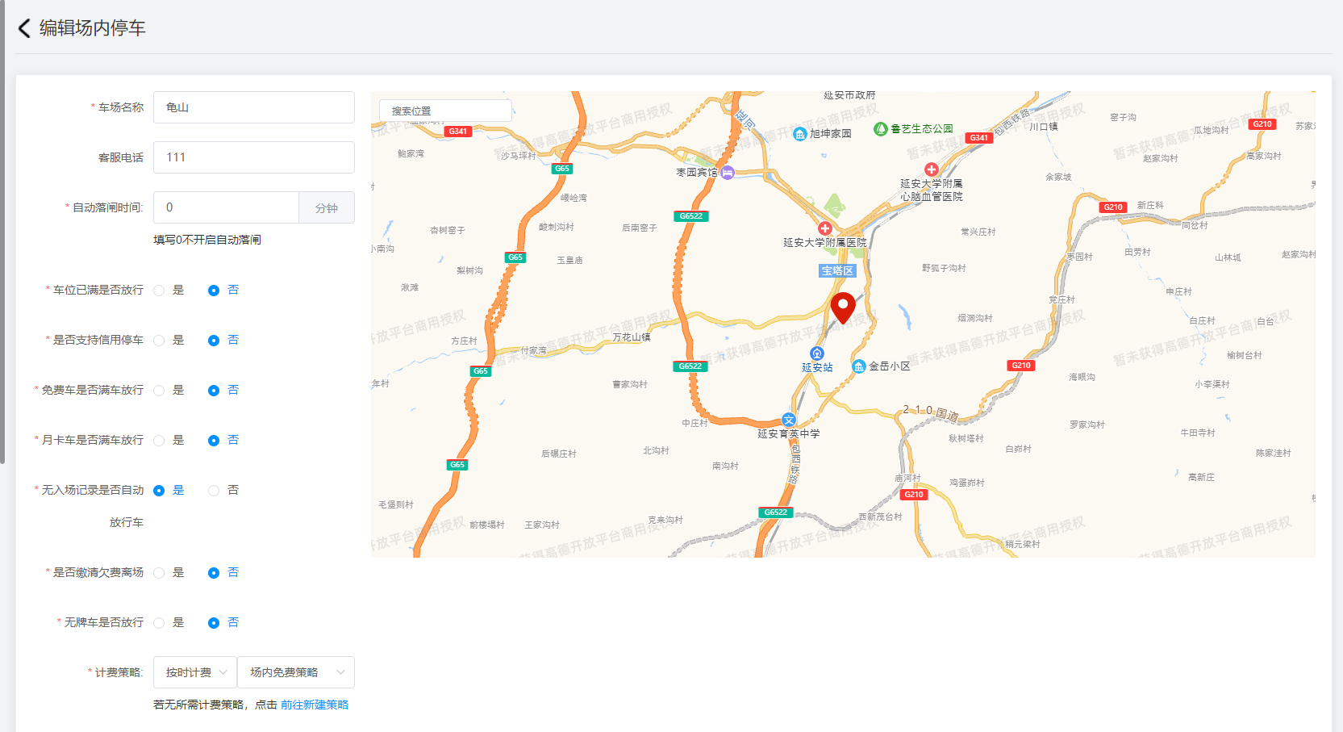Click the back arrow beside 编辑场内停车
Screen dimensions: 1343x732
[x=24, y=28]
